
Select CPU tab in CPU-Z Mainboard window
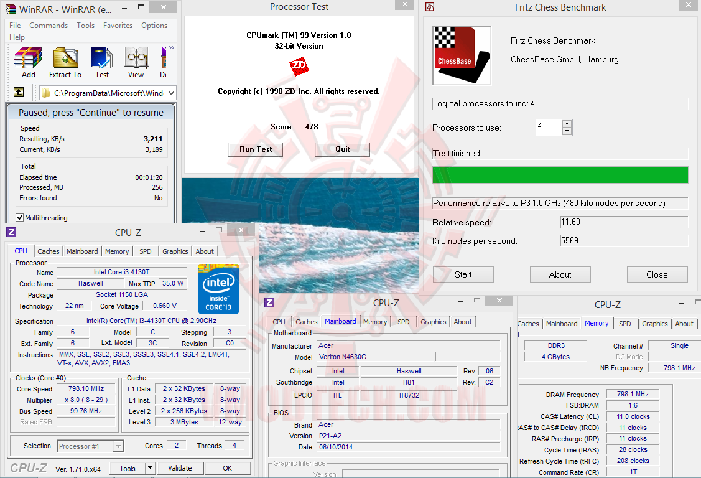279,322
